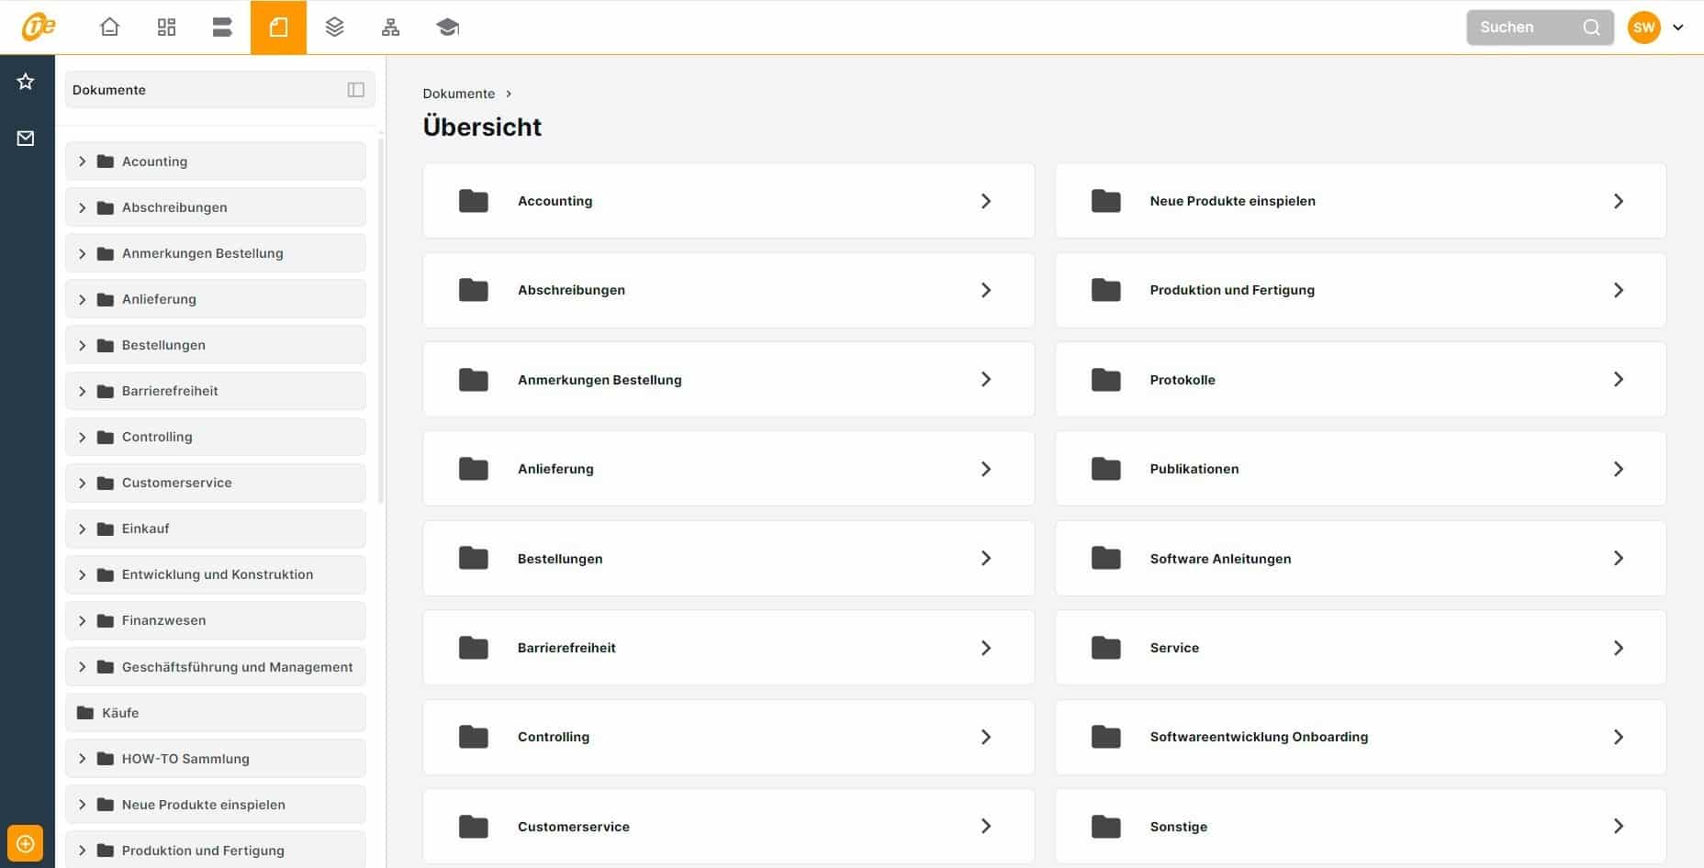
Task: Click the Suchen search field
Action: click(x=1528, y=28)
